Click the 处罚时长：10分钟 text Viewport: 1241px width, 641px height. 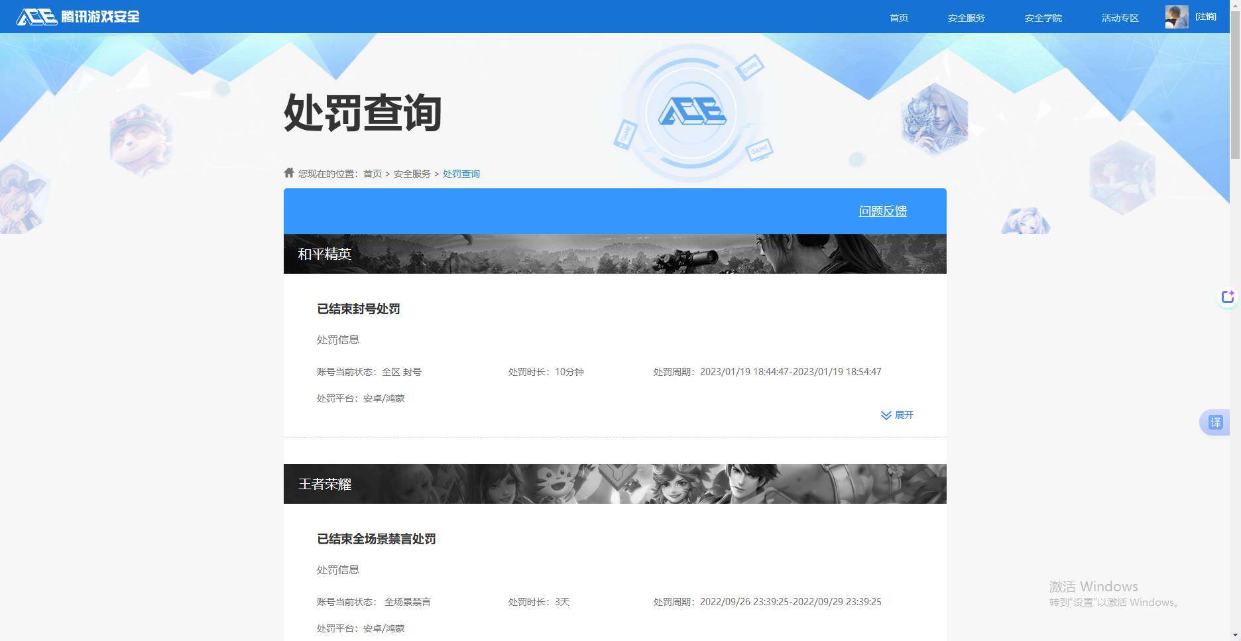[x=546, y=372]
